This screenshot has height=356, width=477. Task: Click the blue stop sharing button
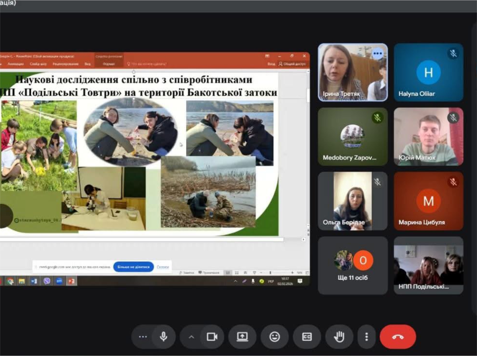[133, 267]
